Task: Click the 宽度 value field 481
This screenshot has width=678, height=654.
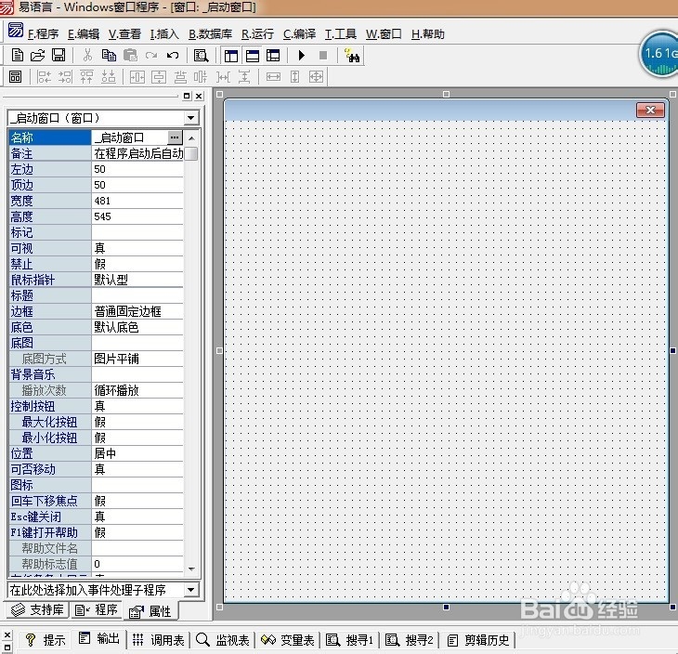Action: (x=137, y=201)
